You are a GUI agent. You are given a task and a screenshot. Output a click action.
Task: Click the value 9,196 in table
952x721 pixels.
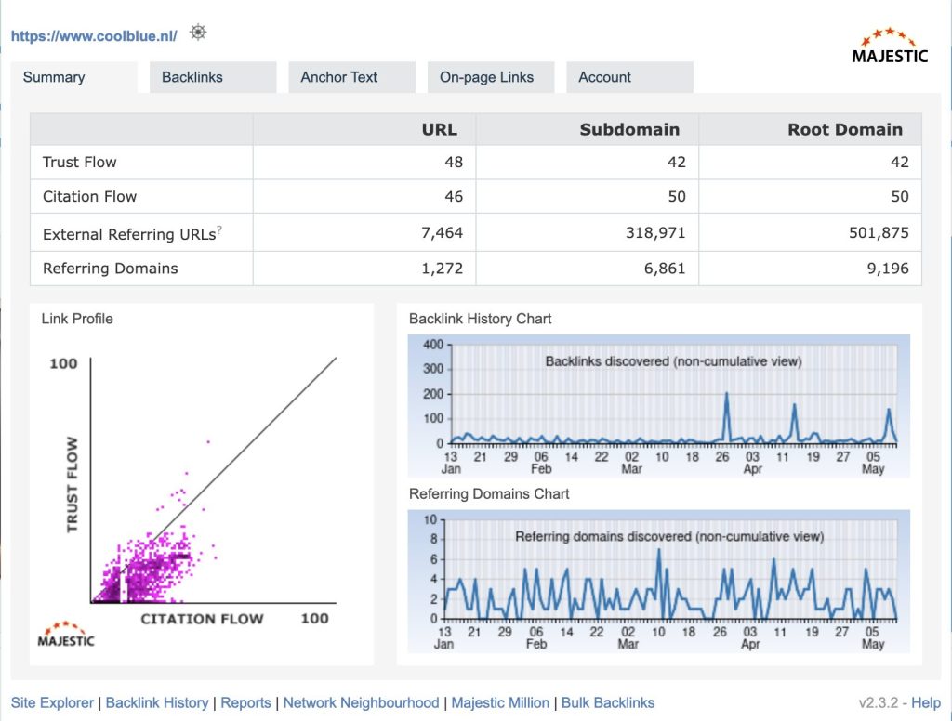click(x=888, y=269)
